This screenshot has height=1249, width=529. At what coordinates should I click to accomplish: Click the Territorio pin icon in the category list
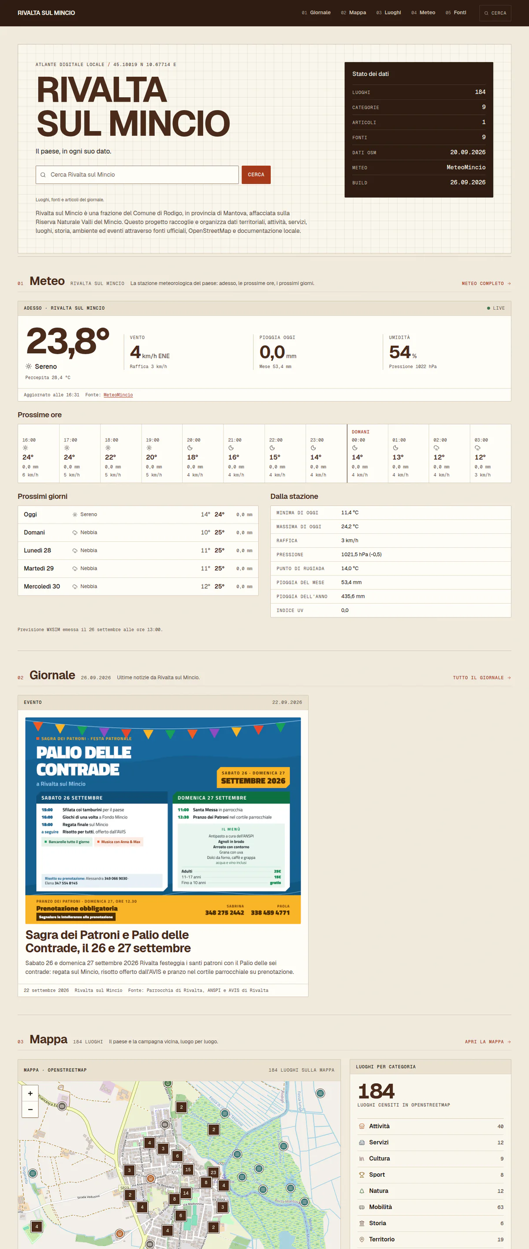(x=362, y=1239)
